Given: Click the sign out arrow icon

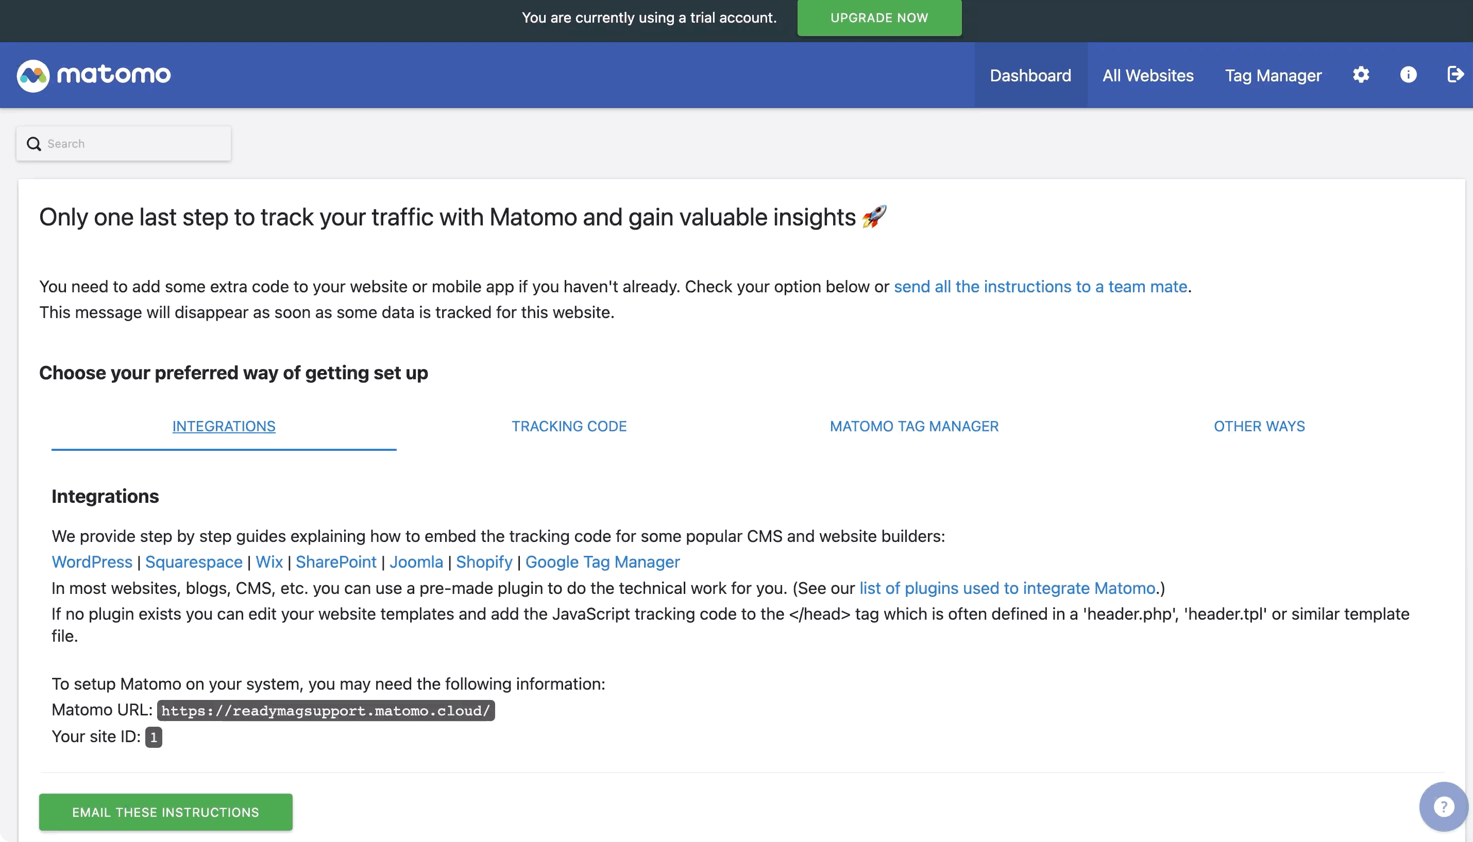Looking at the screenshot, I should click(x=1455, y=75).
